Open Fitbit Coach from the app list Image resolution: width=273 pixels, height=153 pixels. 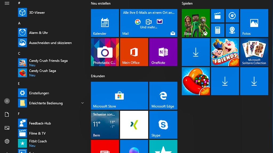tap(51, 143)
